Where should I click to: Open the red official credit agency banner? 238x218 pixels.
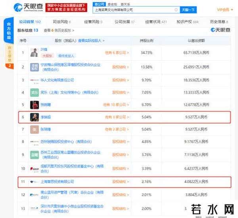coord(66,8)
